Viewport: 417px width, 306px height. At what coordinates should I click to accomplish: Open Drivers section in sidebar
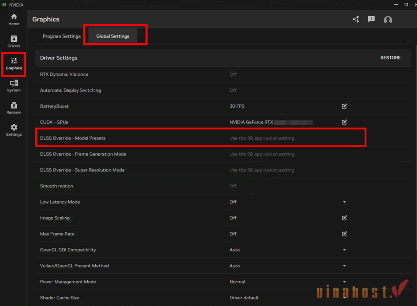(14, 42)
